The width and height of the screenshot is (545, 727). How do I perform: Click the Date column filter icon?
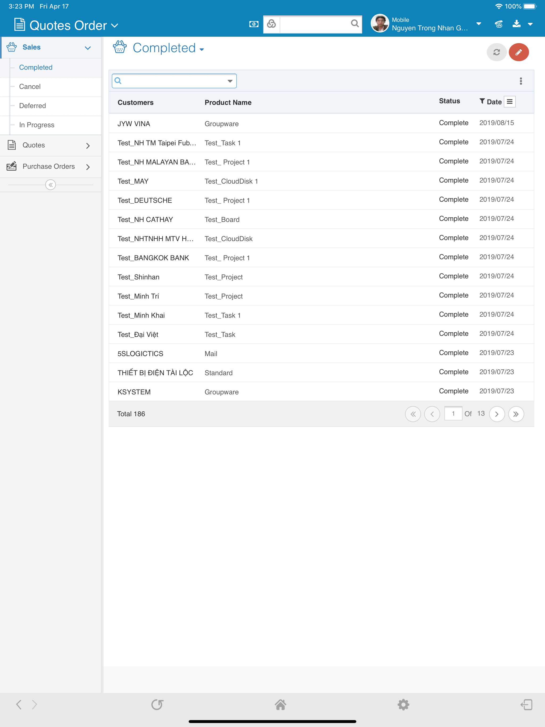click(x=482, y=102)
